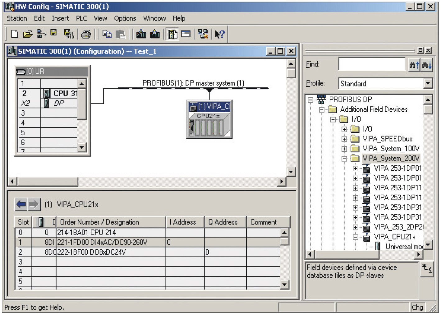Create a new station with New icon
Image resolution: width=441 pixels, height=315 pixels.
14,34
